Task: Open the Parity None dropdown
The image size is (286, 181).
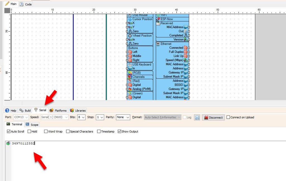Action: pos(123,117)
